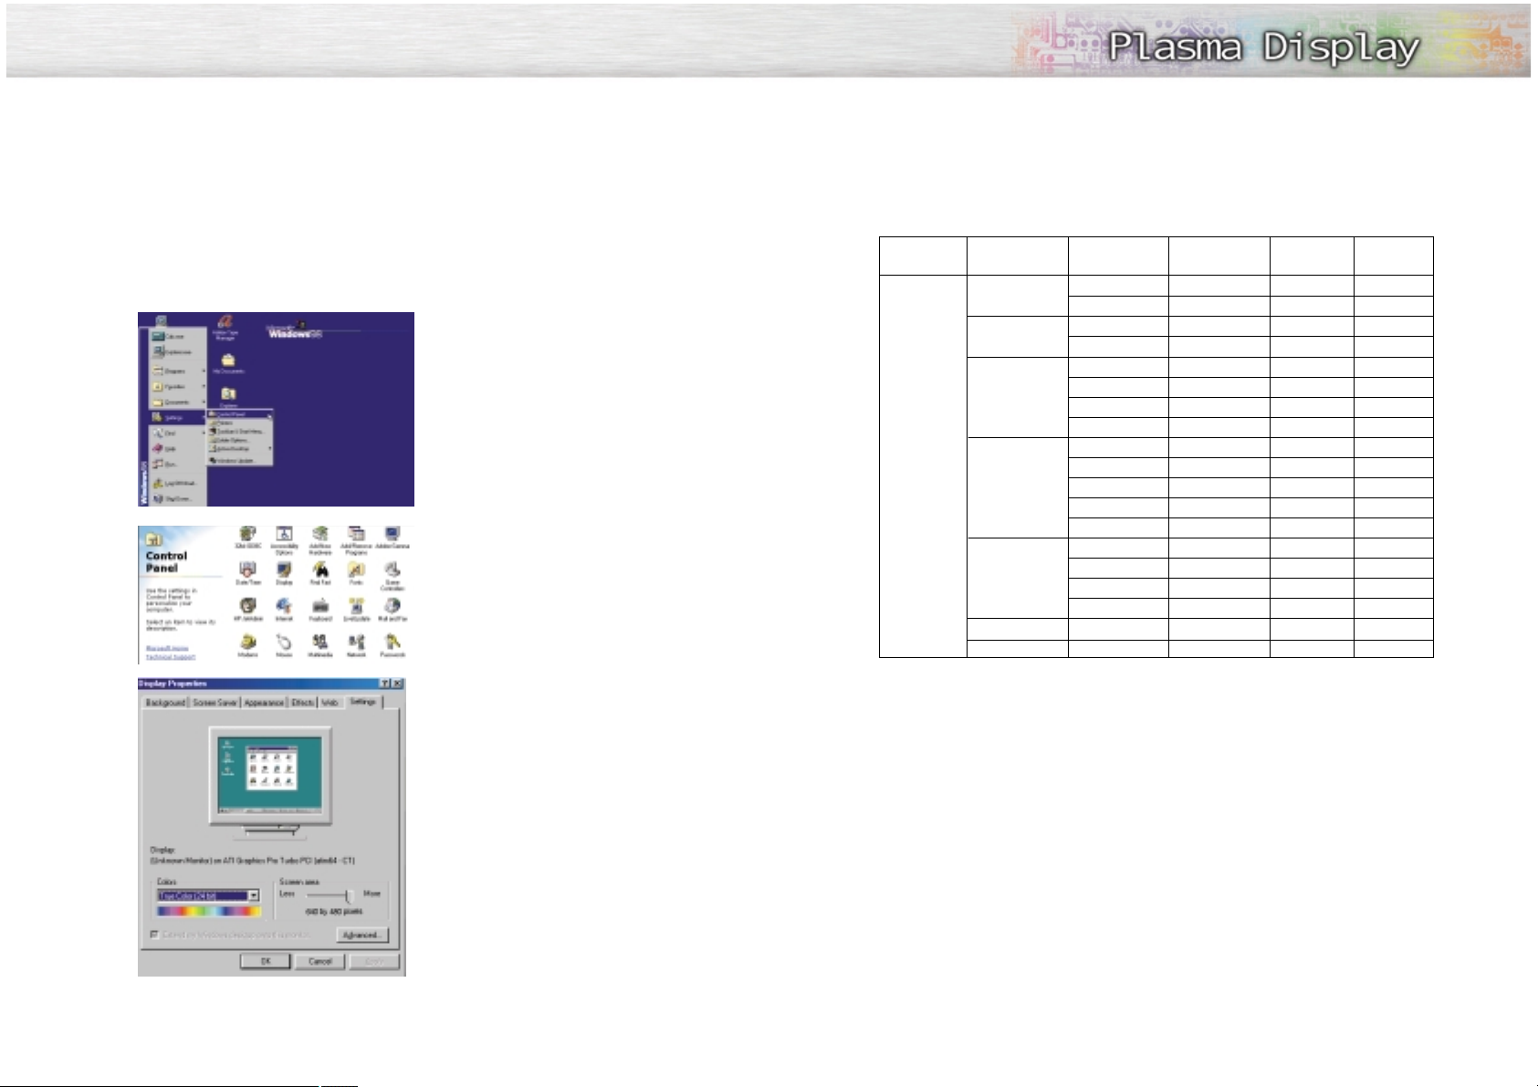The width and height of the screenshot is (1538, 1087).
Task: Open the Date/Time icon
Action: coord(248,573)
